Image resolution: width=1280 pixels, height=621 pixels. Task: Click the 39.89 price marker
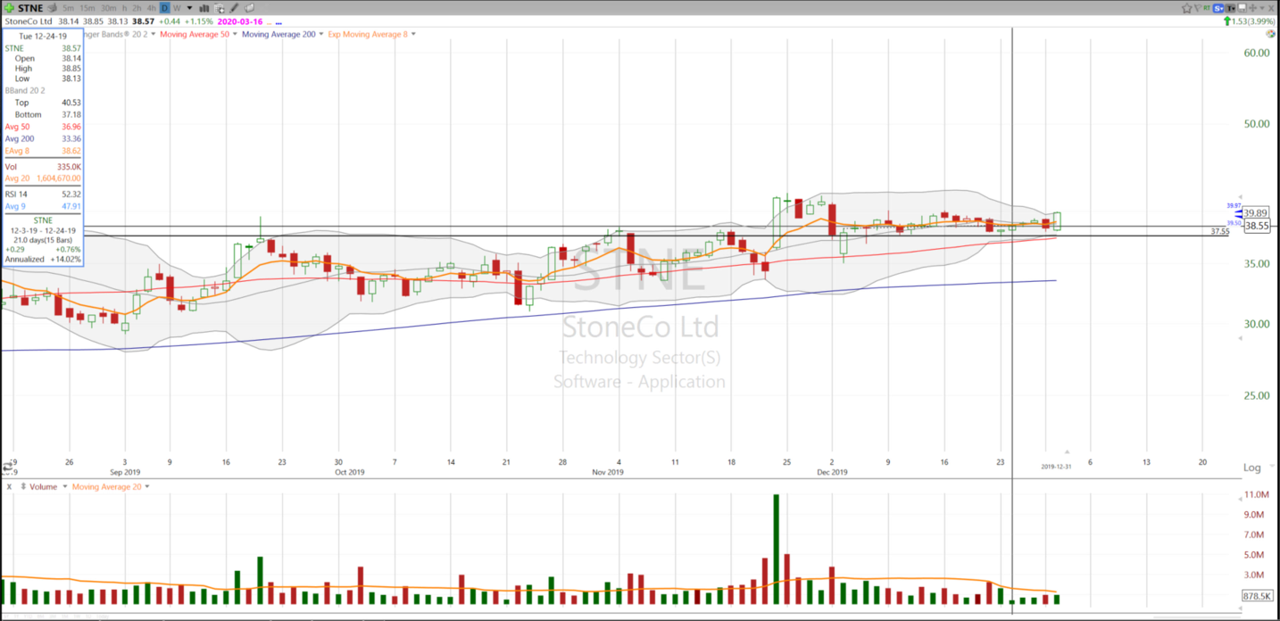(1256, 213)
